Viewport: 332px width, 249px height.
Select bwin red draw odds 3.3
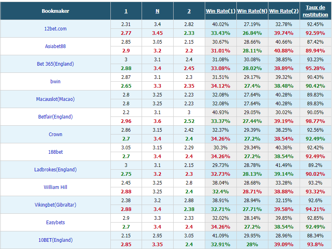pos(157,86)
